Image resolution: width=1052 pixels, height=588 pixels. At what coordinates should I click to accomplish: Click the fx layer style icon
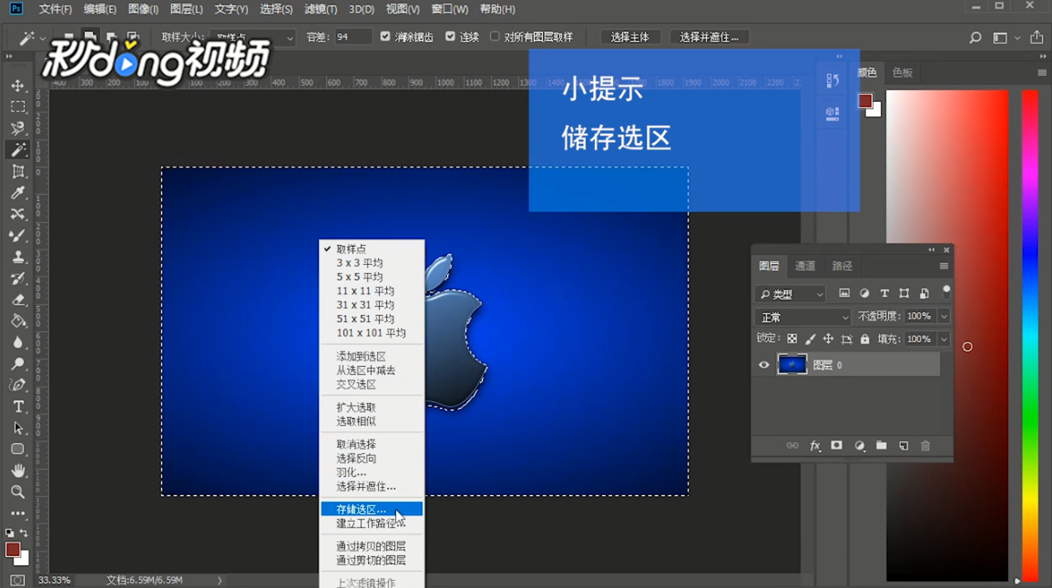point(814,446)
